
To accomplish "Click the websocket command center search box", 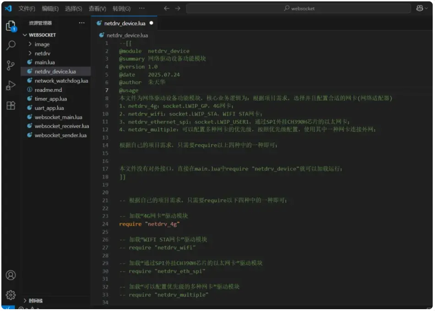I will (x=299, y=9).
